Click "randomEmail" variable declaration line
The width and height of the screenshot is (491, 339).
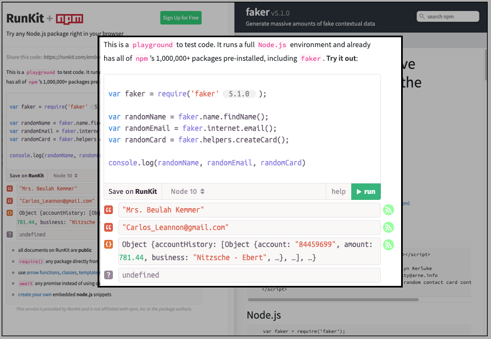point(192,128)
